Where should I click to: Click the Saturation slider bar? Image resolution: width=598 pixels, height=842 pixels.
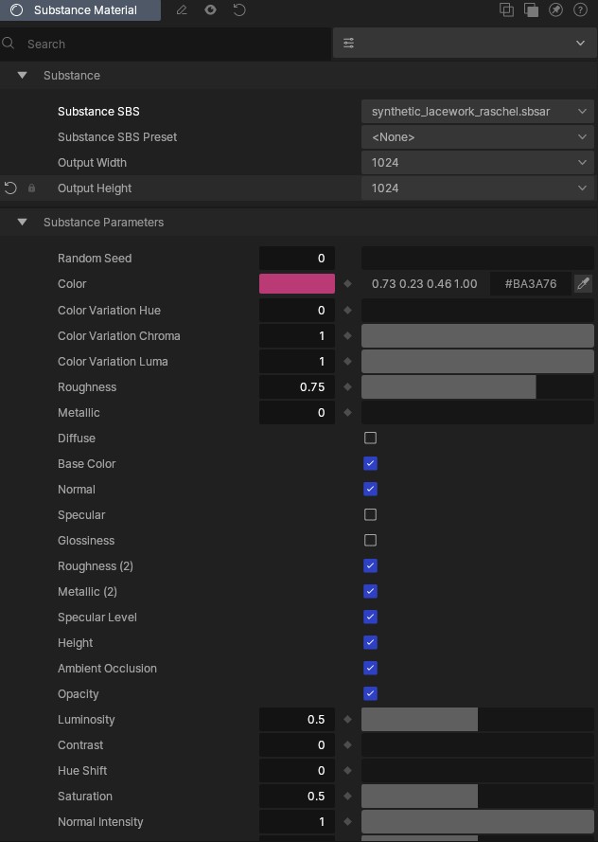pyautogui.click(x=477, y=796)
